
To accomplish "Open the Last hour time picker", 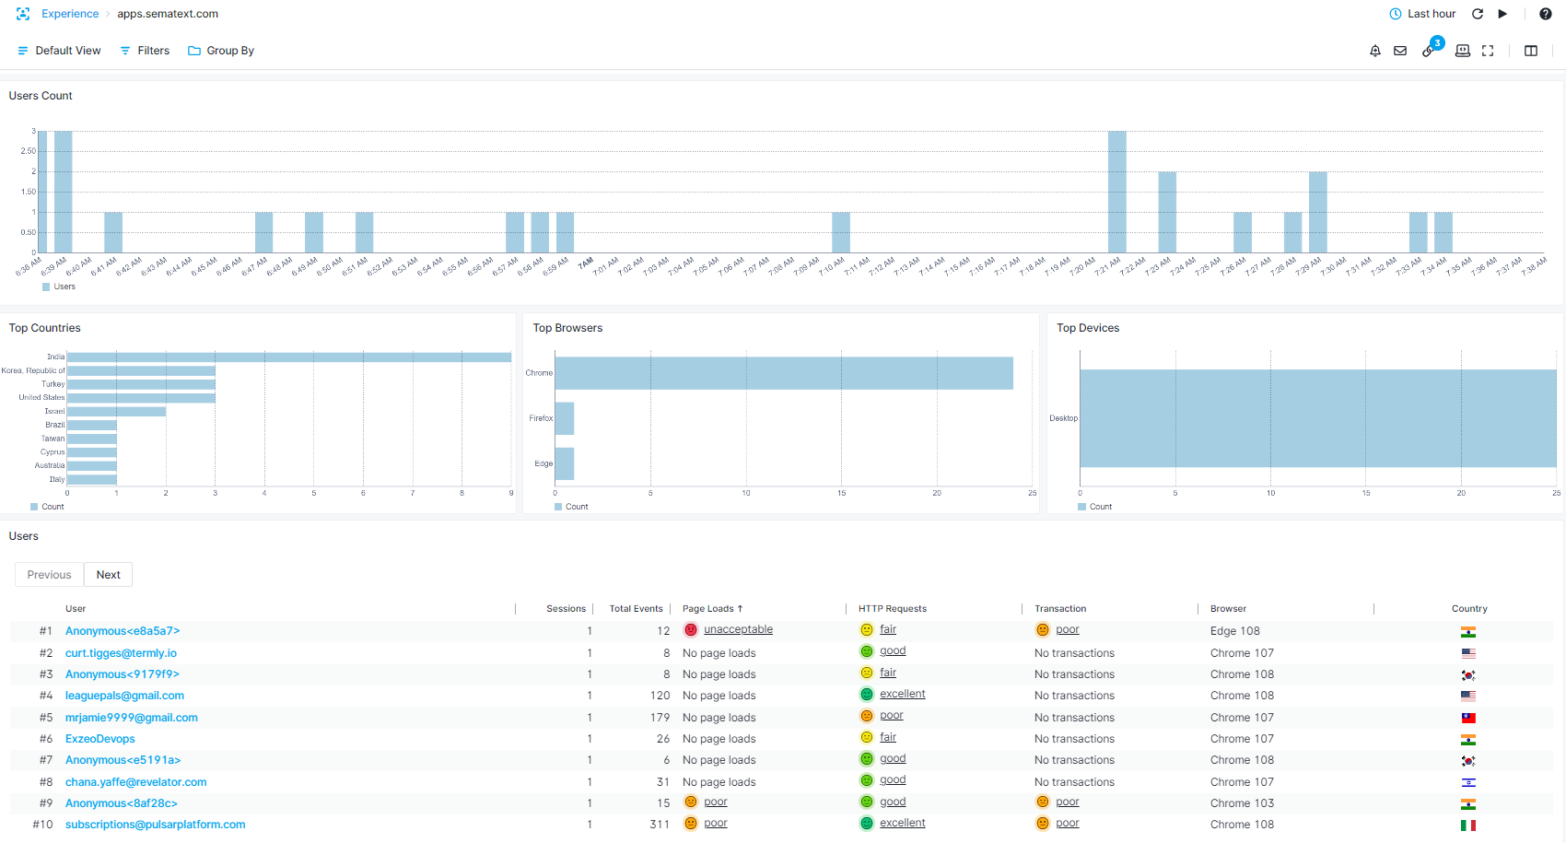I will [1422, 14].
